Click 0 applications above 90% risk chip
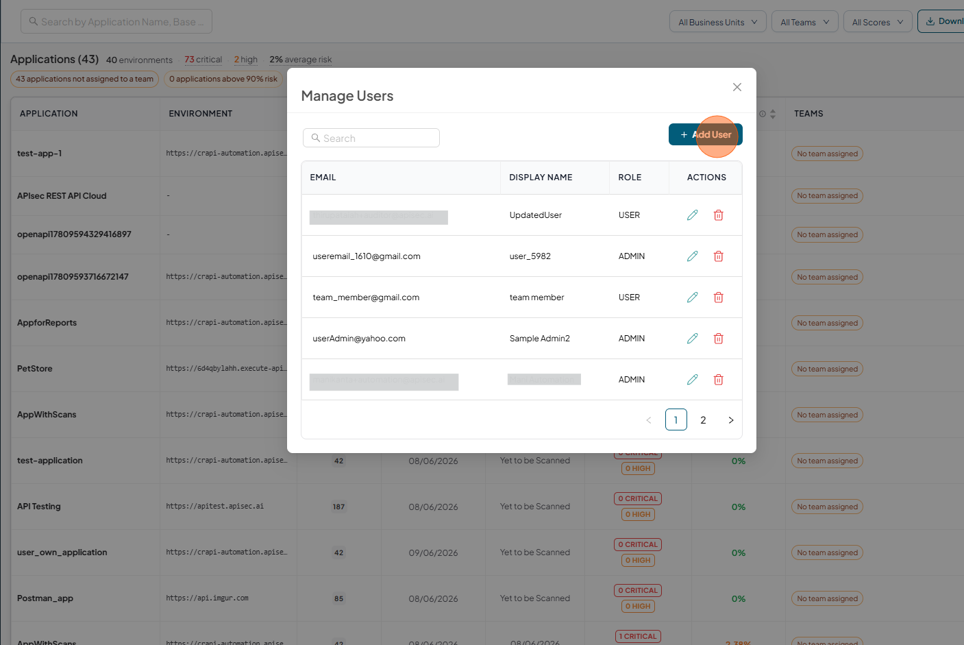Screen dimensions: 964x645 [223, 79]
